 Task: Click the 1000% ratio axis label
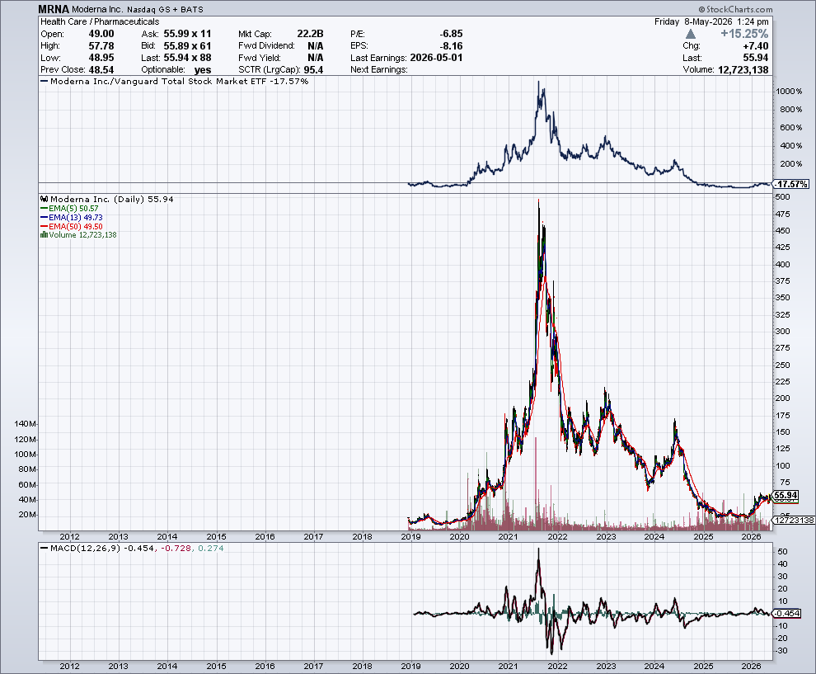click(x=789, y=91)
